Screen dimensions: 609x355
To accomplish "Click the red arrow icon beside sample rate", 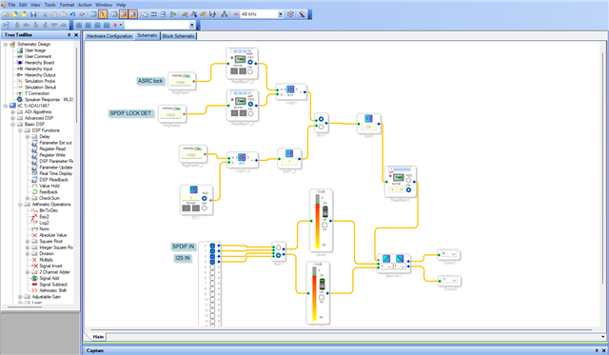I will coord(236,14).
